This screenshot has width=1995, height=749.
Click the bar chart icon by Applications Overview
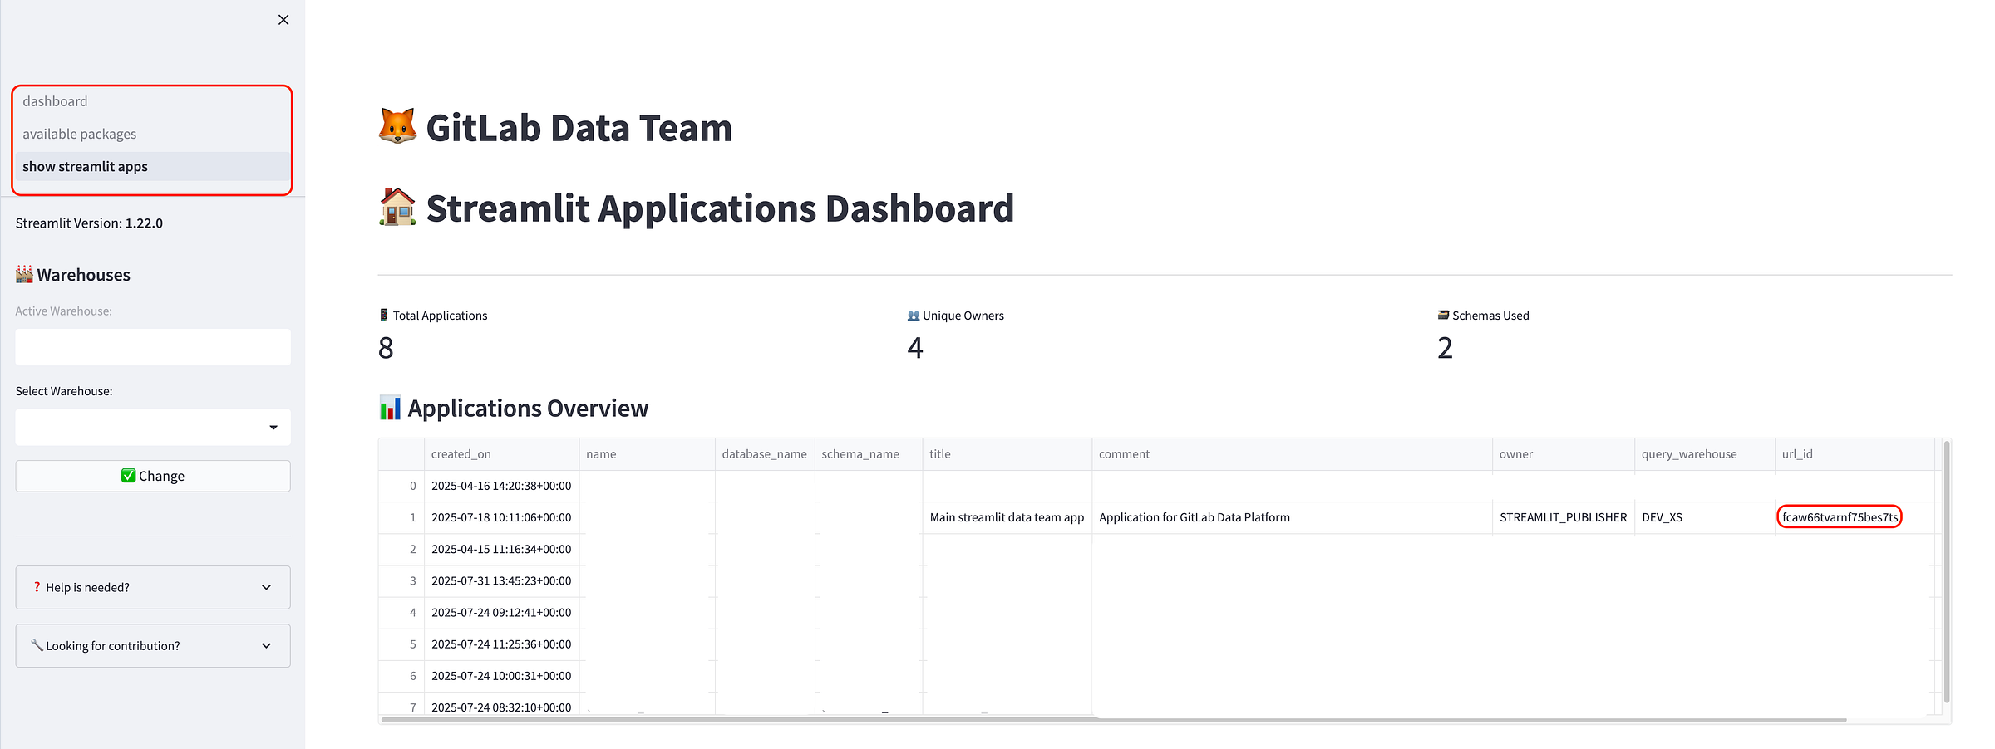[x=390, y=408]
